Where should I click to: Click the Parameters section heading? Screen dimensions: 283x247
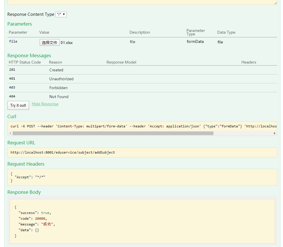coord(20,24)
